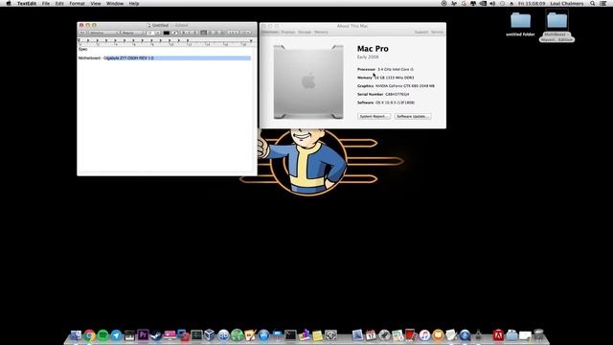This screenshot has width=613, height=345.
Task: Click the menu bar clock
Action: (532, 3)
